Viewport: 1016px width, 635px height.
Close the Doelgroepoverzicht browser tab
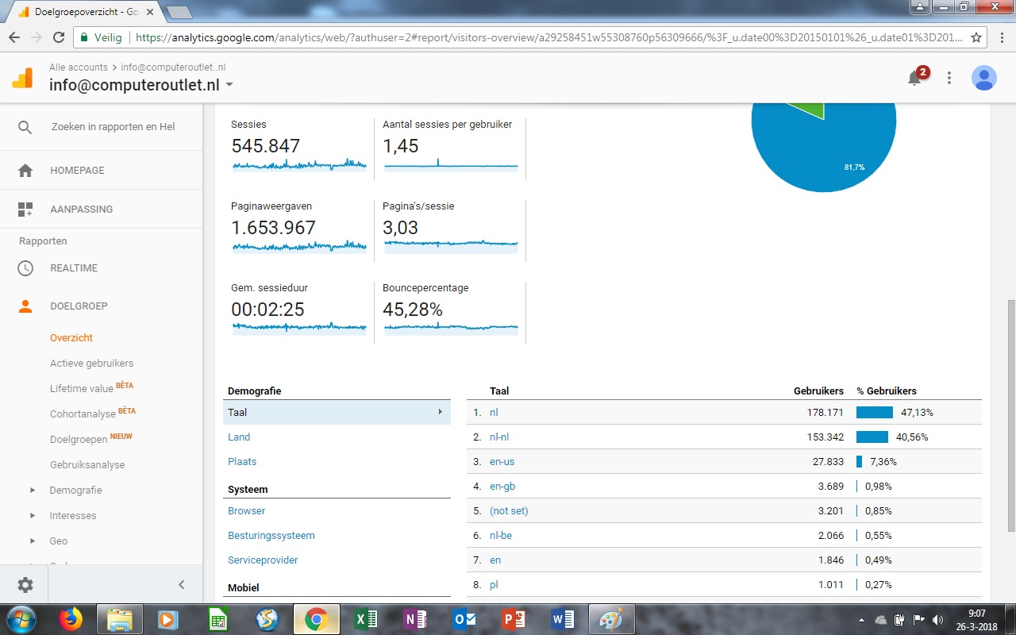click(x=150, y=12)
